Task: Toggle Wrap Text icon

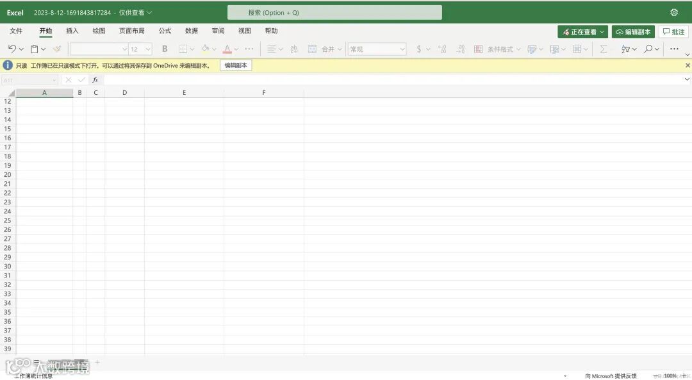Action: click(x=294, y=49)
